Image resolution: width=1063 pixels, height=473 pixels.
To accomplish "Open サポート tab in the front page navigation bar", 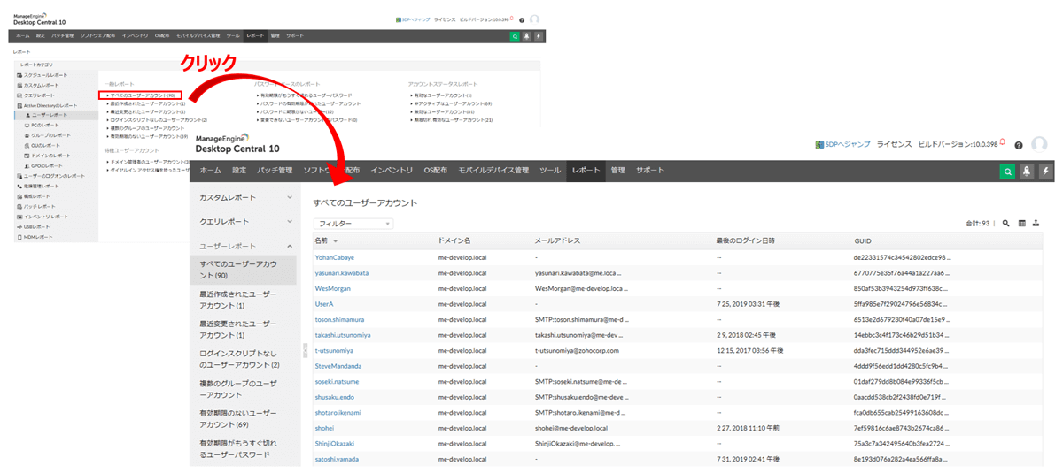I will coord(649,171).
